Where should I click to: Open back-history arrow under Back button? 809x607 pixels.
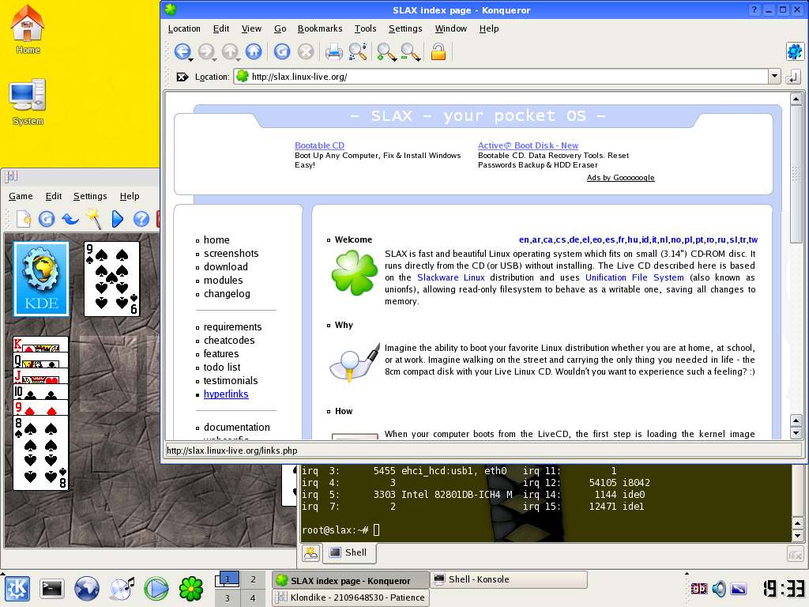click(x=191, y=60)
